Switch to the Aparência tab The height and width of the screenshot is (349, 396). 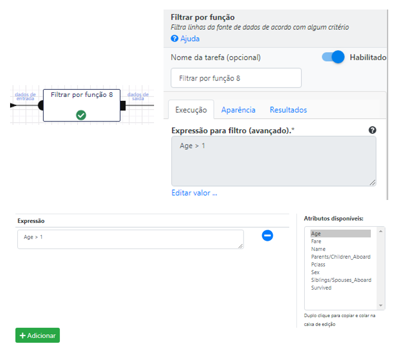(238, 110)
